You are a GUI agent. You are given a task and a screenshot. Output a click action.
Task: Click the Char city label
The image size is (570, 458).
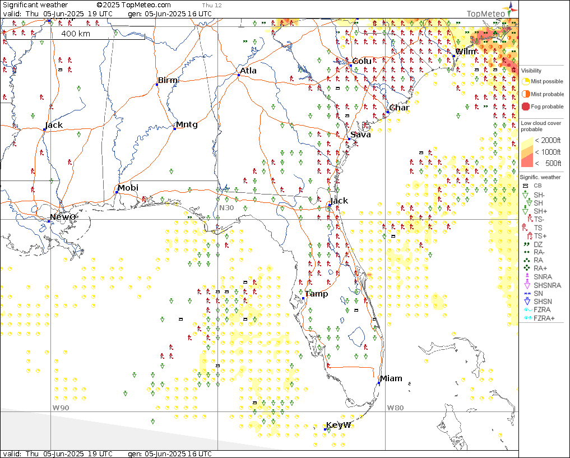[399, 108]
